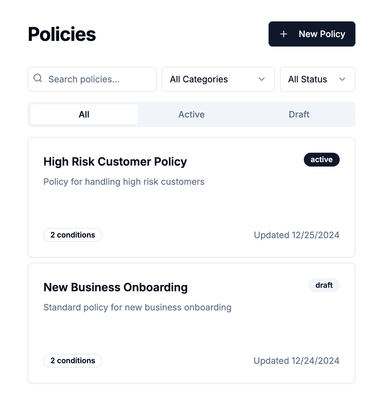The width and height of the screenshot is (390, 411).
Task: Click the New Policy button
Action: click(x=311, y=34)
